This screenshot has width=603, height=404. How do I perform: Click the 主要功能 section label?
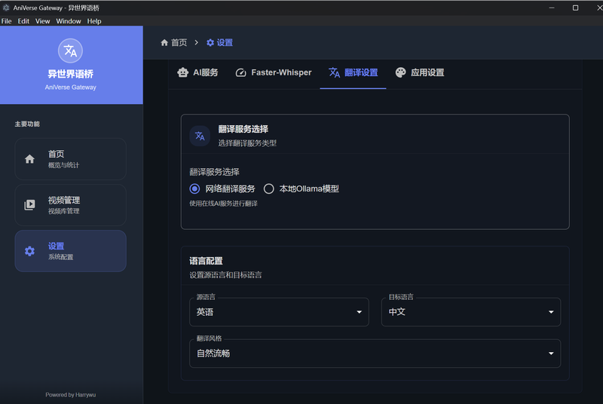pyautogui.click(x=27, y=124)
